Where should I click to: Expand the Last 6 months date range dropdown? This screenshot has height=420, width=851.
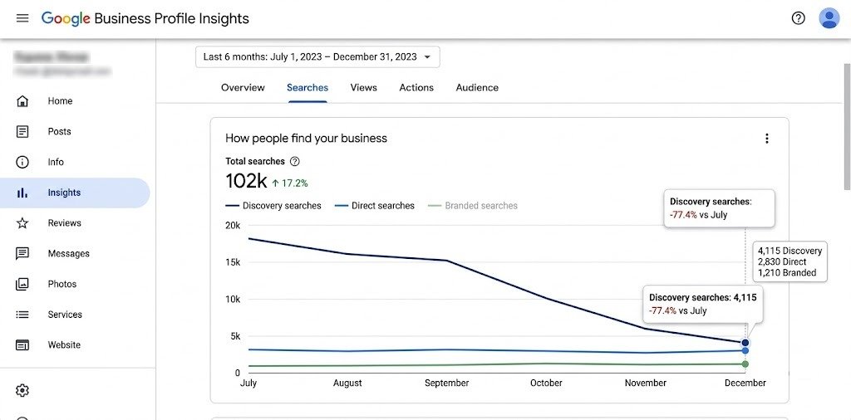[317, 57]
